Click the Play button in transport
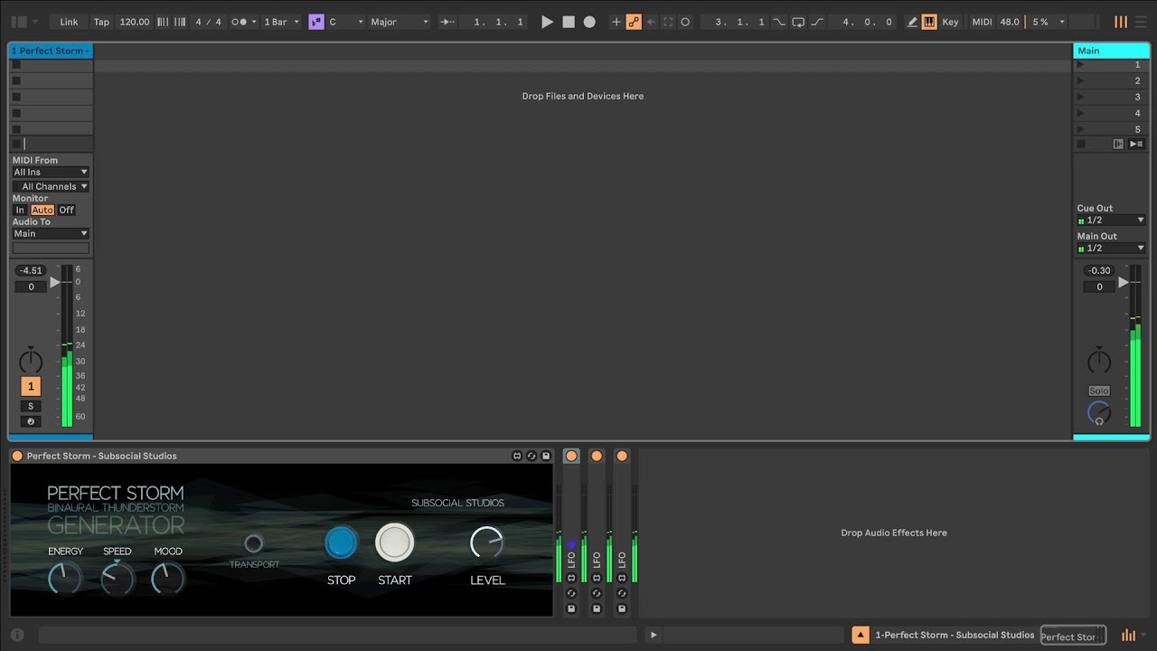 (547, 22)
